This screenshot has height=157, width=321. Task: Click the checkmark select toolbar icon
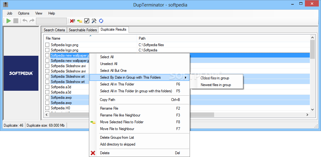87,21
